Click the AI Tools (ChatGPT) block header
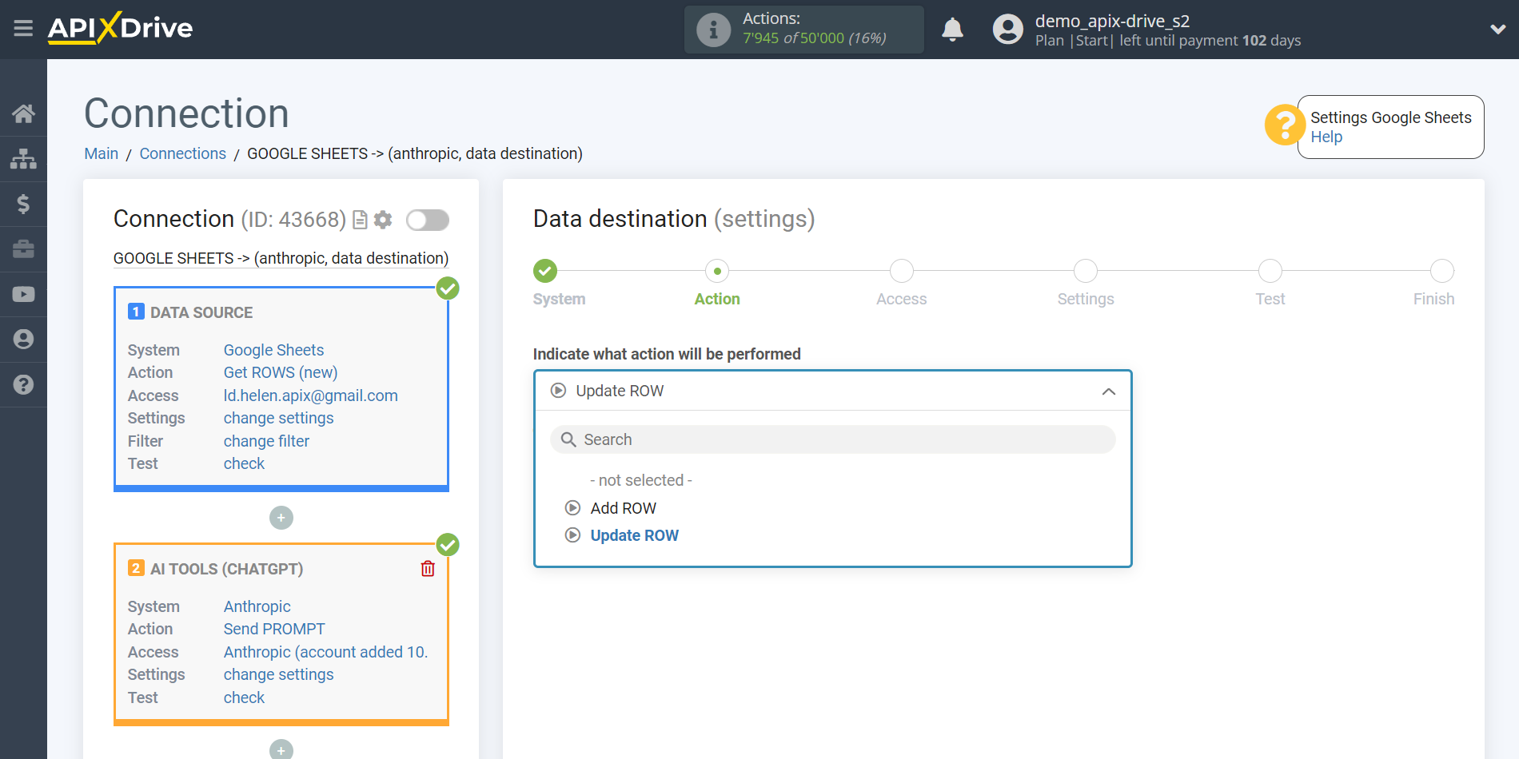Screen dimensions: 1519x759 226,569
